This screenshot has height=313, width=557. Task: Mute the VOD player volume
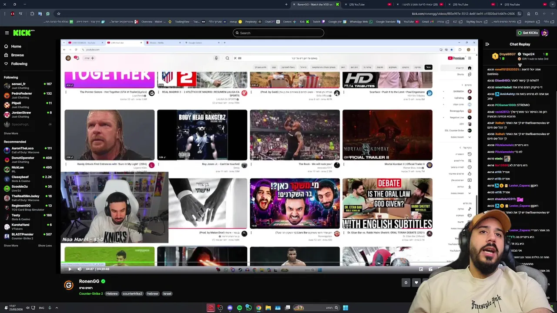79,269
